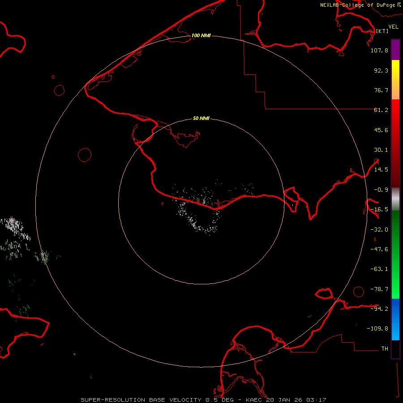Select the -32.0 legend value
This screenshot has width=403, height=403.
point(379,230)
